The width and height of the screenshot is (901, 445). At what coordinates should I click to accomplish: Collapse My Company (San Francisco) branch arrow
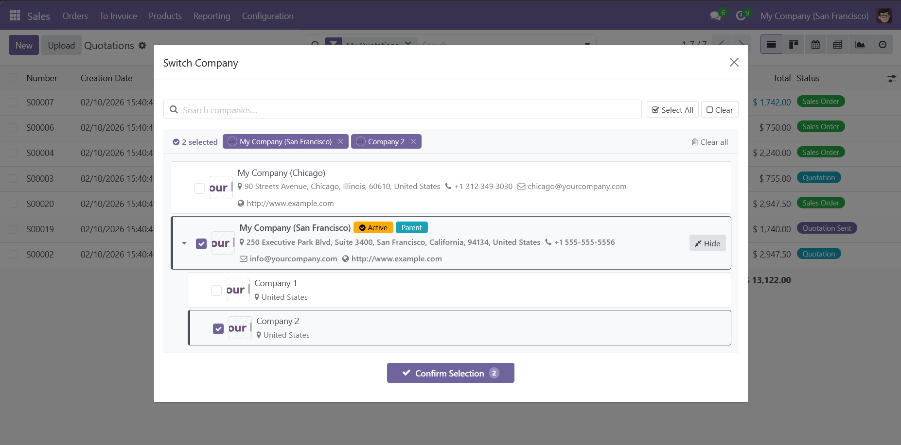(184, 243)
